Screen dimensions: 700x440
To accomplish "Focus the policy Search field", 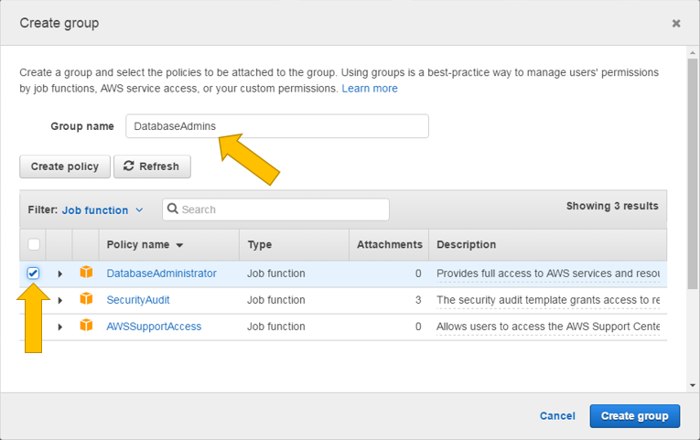I will coord(276,209).
